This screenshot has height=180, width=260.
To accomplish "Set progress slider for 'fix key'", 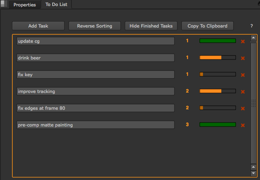I will tap(217, 74).
